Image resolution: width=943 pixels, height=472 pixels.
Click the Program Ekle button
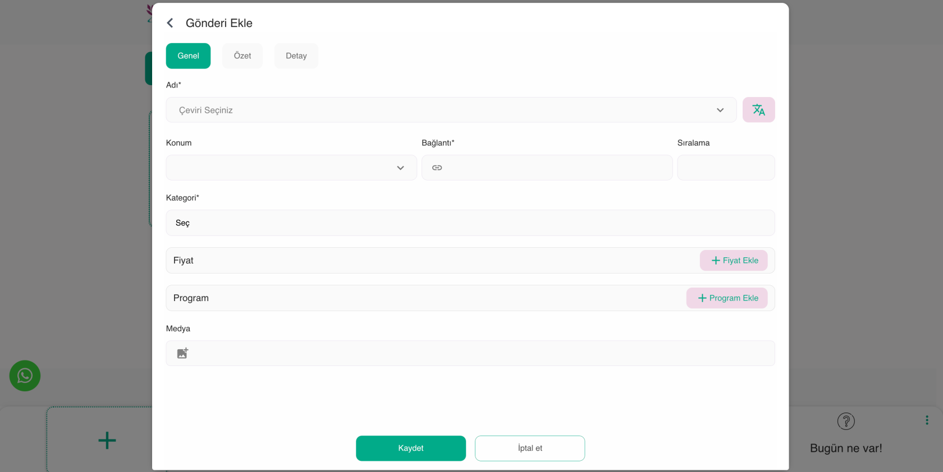pyautogui.click(x=726, y=298)
